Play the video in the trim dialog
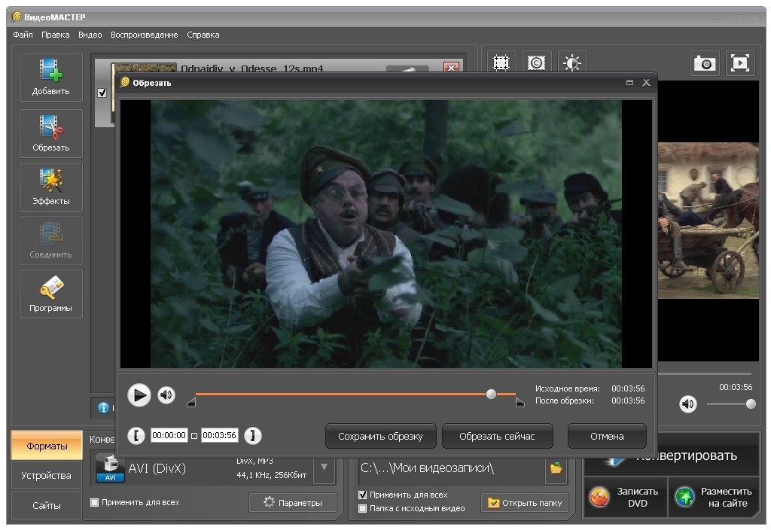 tap(139, 395)
